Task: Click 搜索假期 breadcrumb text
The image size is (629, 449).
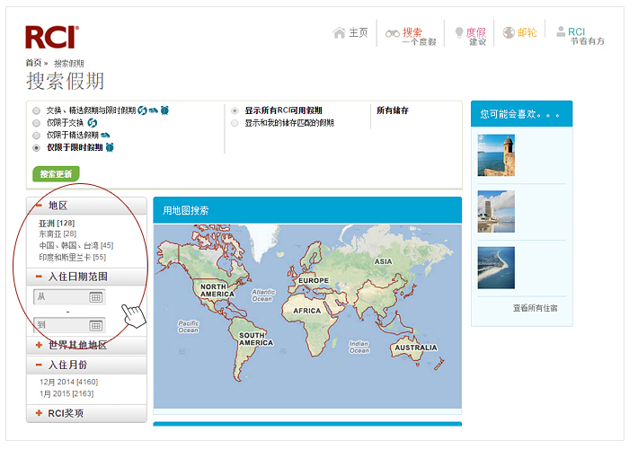Action: point(69,64)
